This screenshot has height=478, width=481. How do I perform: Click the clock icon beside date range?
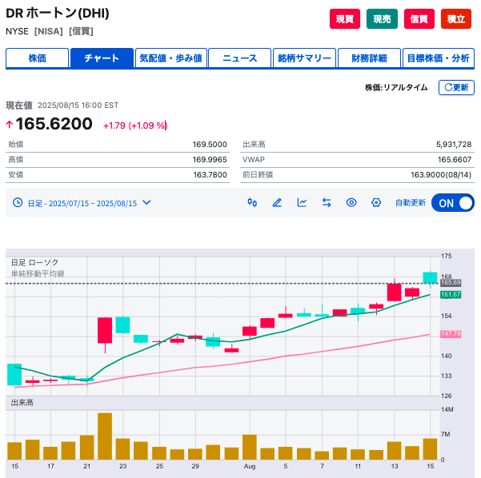click(x=18, y=202)
